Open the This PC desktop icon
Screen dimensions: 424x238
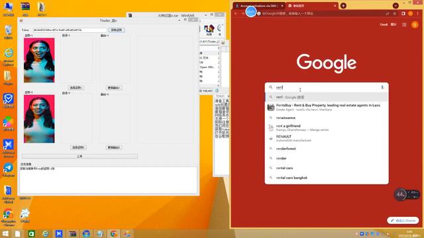pos(9,9)
